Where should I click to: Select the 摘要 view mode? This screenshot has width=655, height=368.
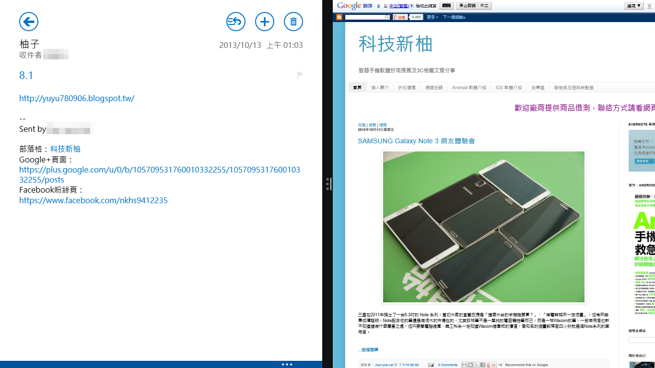(372, 125)
